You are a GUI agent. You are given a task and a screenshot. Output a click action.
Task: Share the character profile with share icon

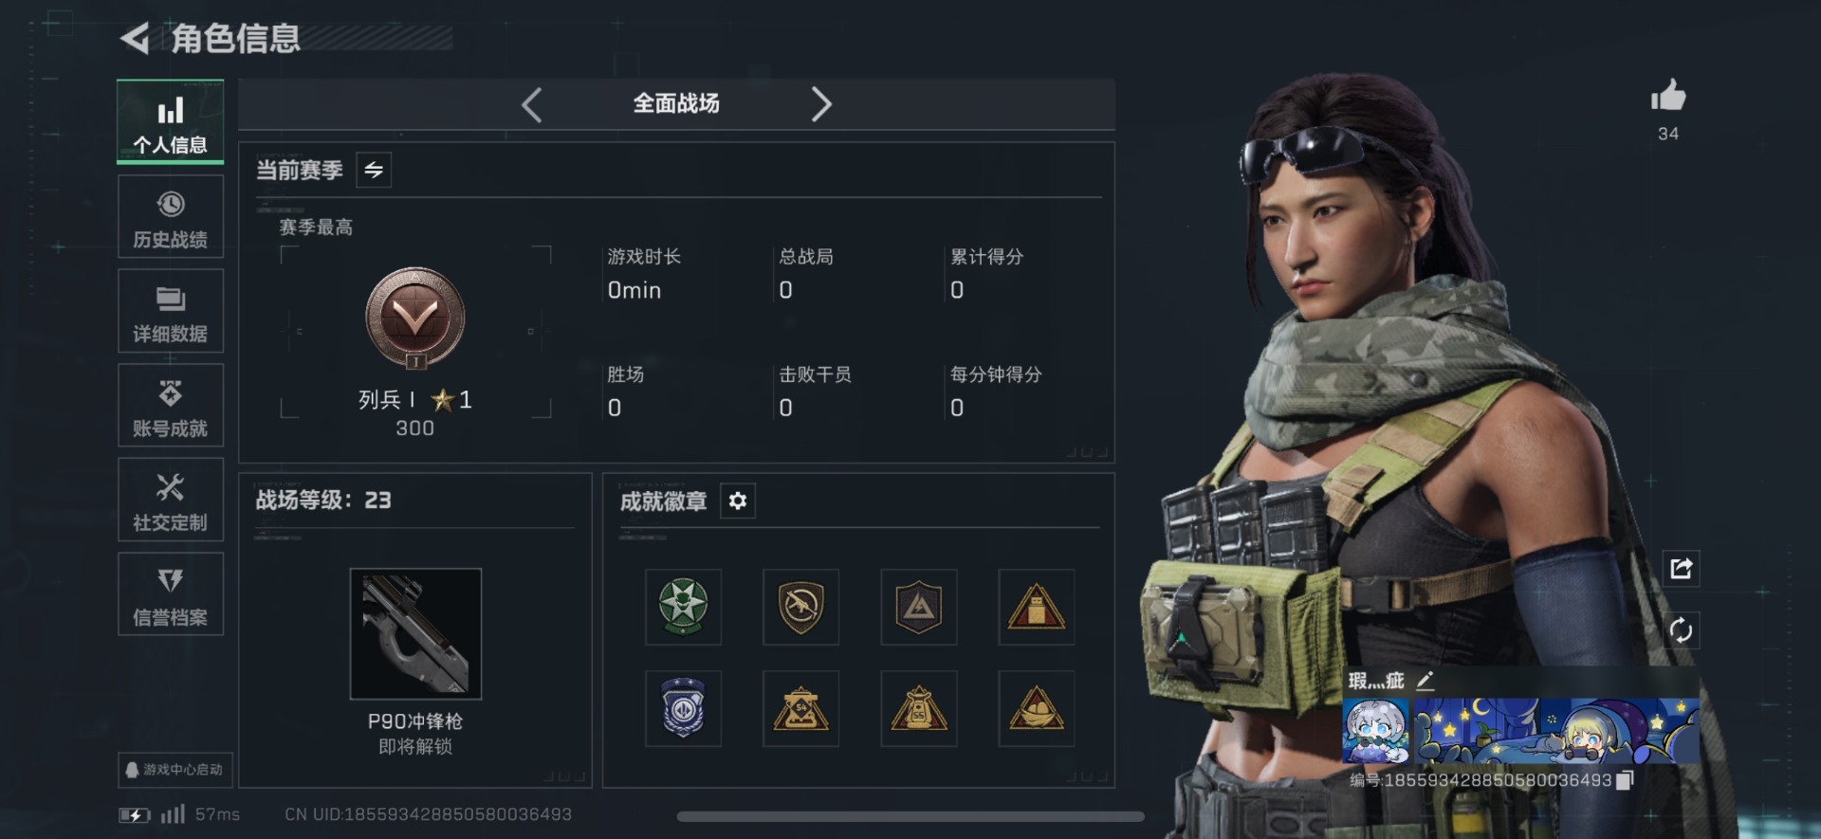click(1681, 569)
